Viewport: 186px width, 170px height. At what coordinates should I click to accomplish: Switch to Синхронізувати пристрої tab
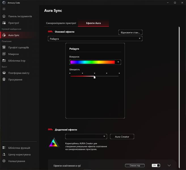click(61, 23)
